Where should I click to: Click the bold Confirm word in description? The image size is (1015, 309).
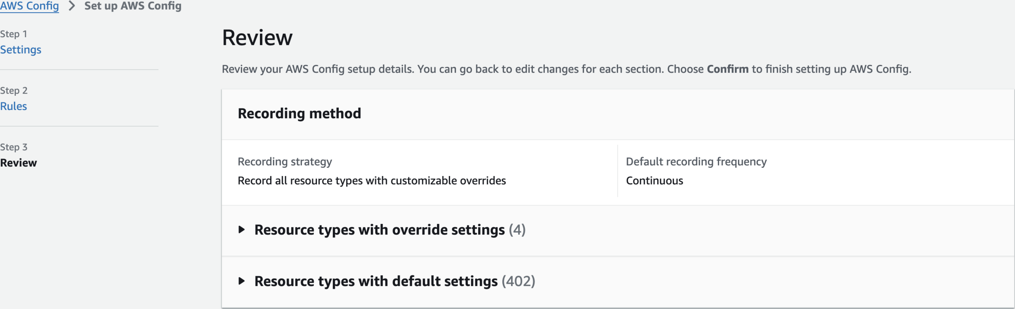click(x=727, y=69)
